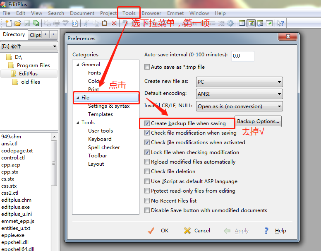Viewport: 321px width, 251px height.
Task: Click the context Help arrow-question icon
Action: 280,23
